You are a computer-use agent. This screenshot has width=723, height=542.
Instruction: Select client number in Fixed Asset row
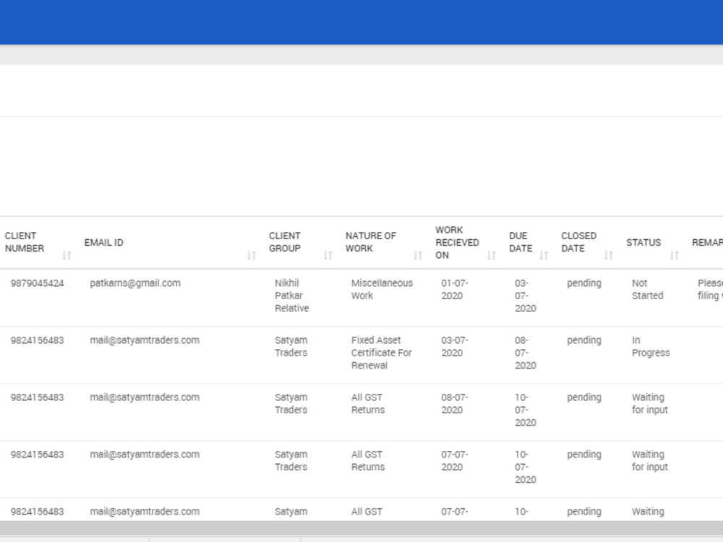pos(38,340)
